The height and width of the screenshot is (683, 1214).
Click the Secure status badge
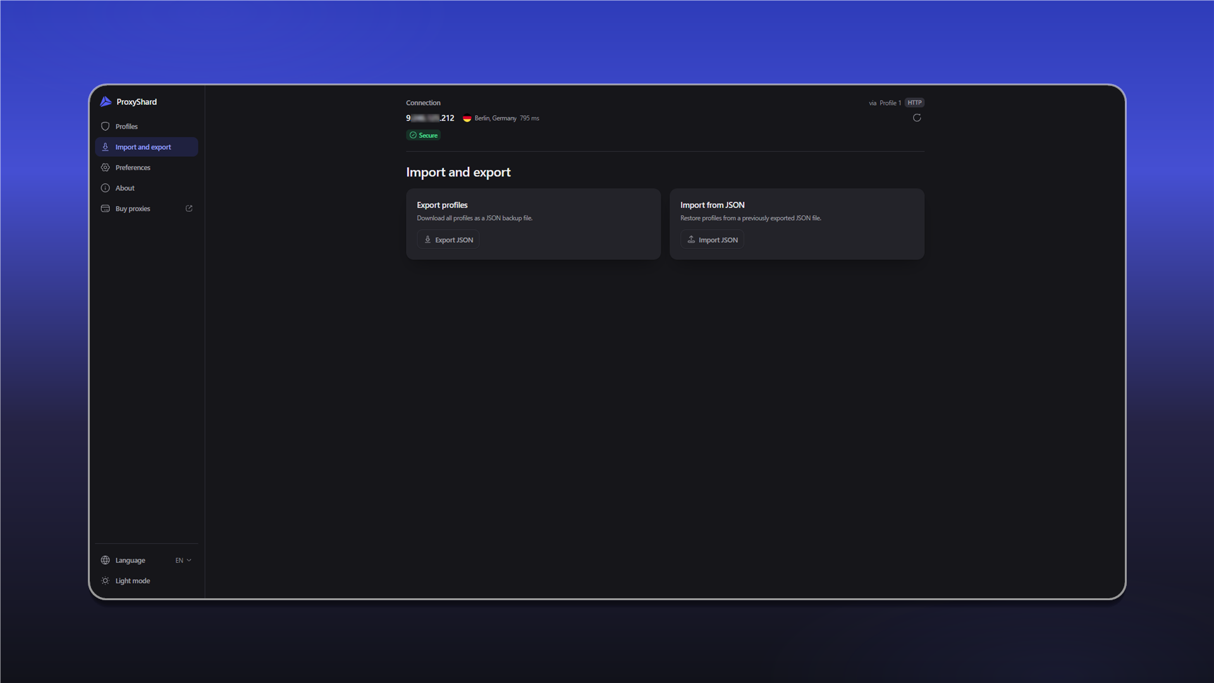coord(424,135)
